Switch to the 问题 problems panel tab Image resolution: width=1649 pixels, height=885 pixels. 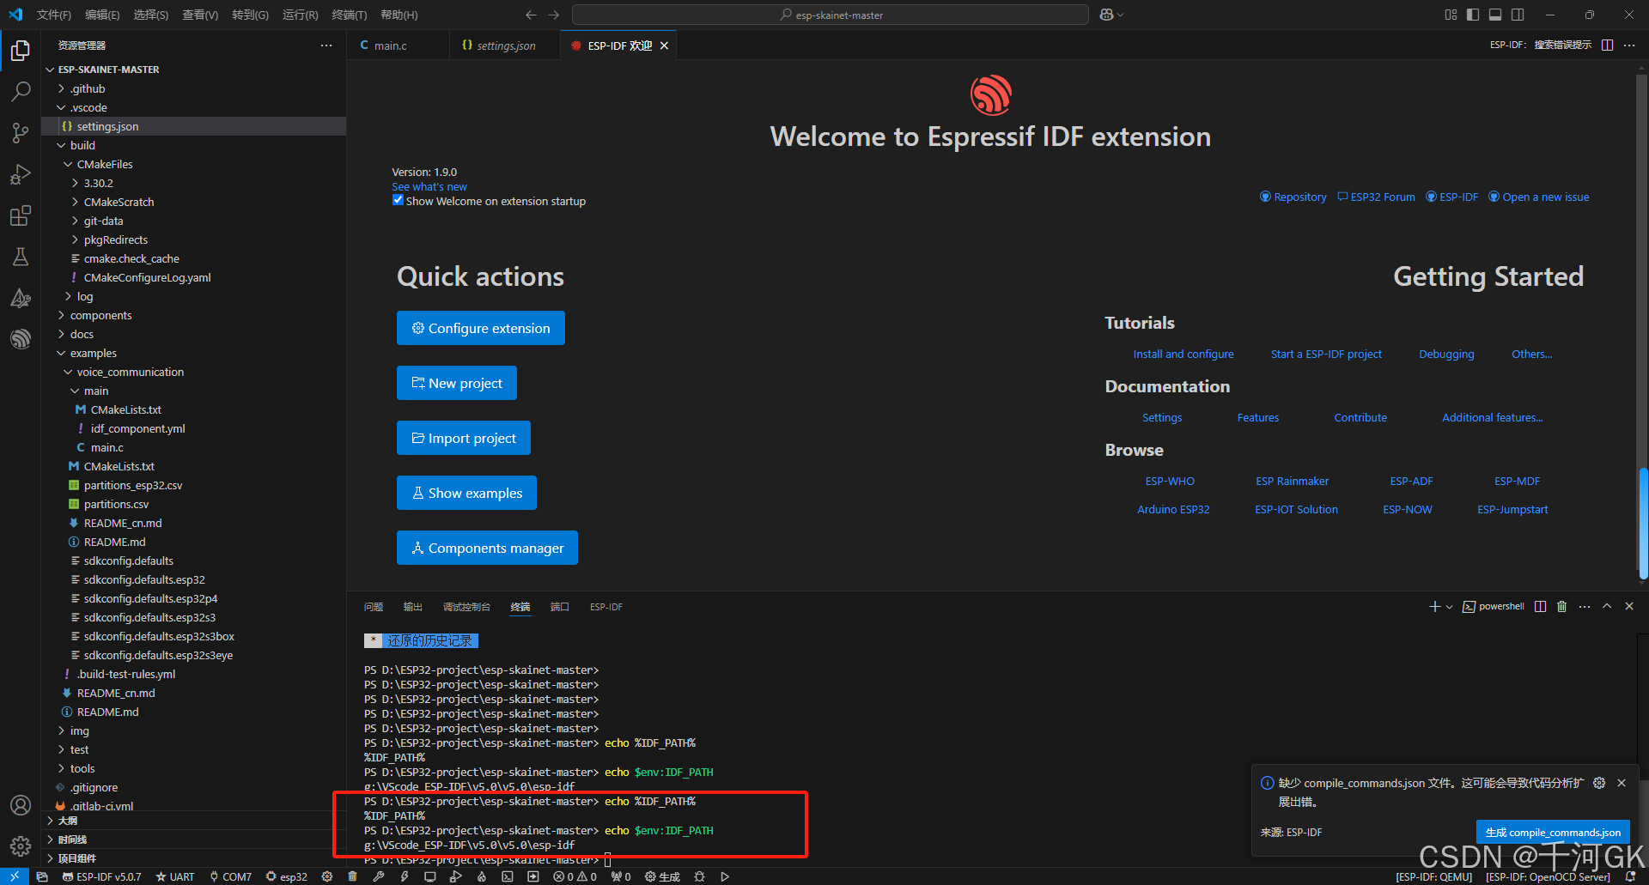click(374, 607)
